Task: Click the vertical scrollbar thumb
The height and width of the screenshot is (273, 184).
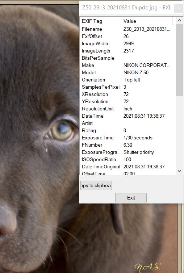Action: point(179,60)
